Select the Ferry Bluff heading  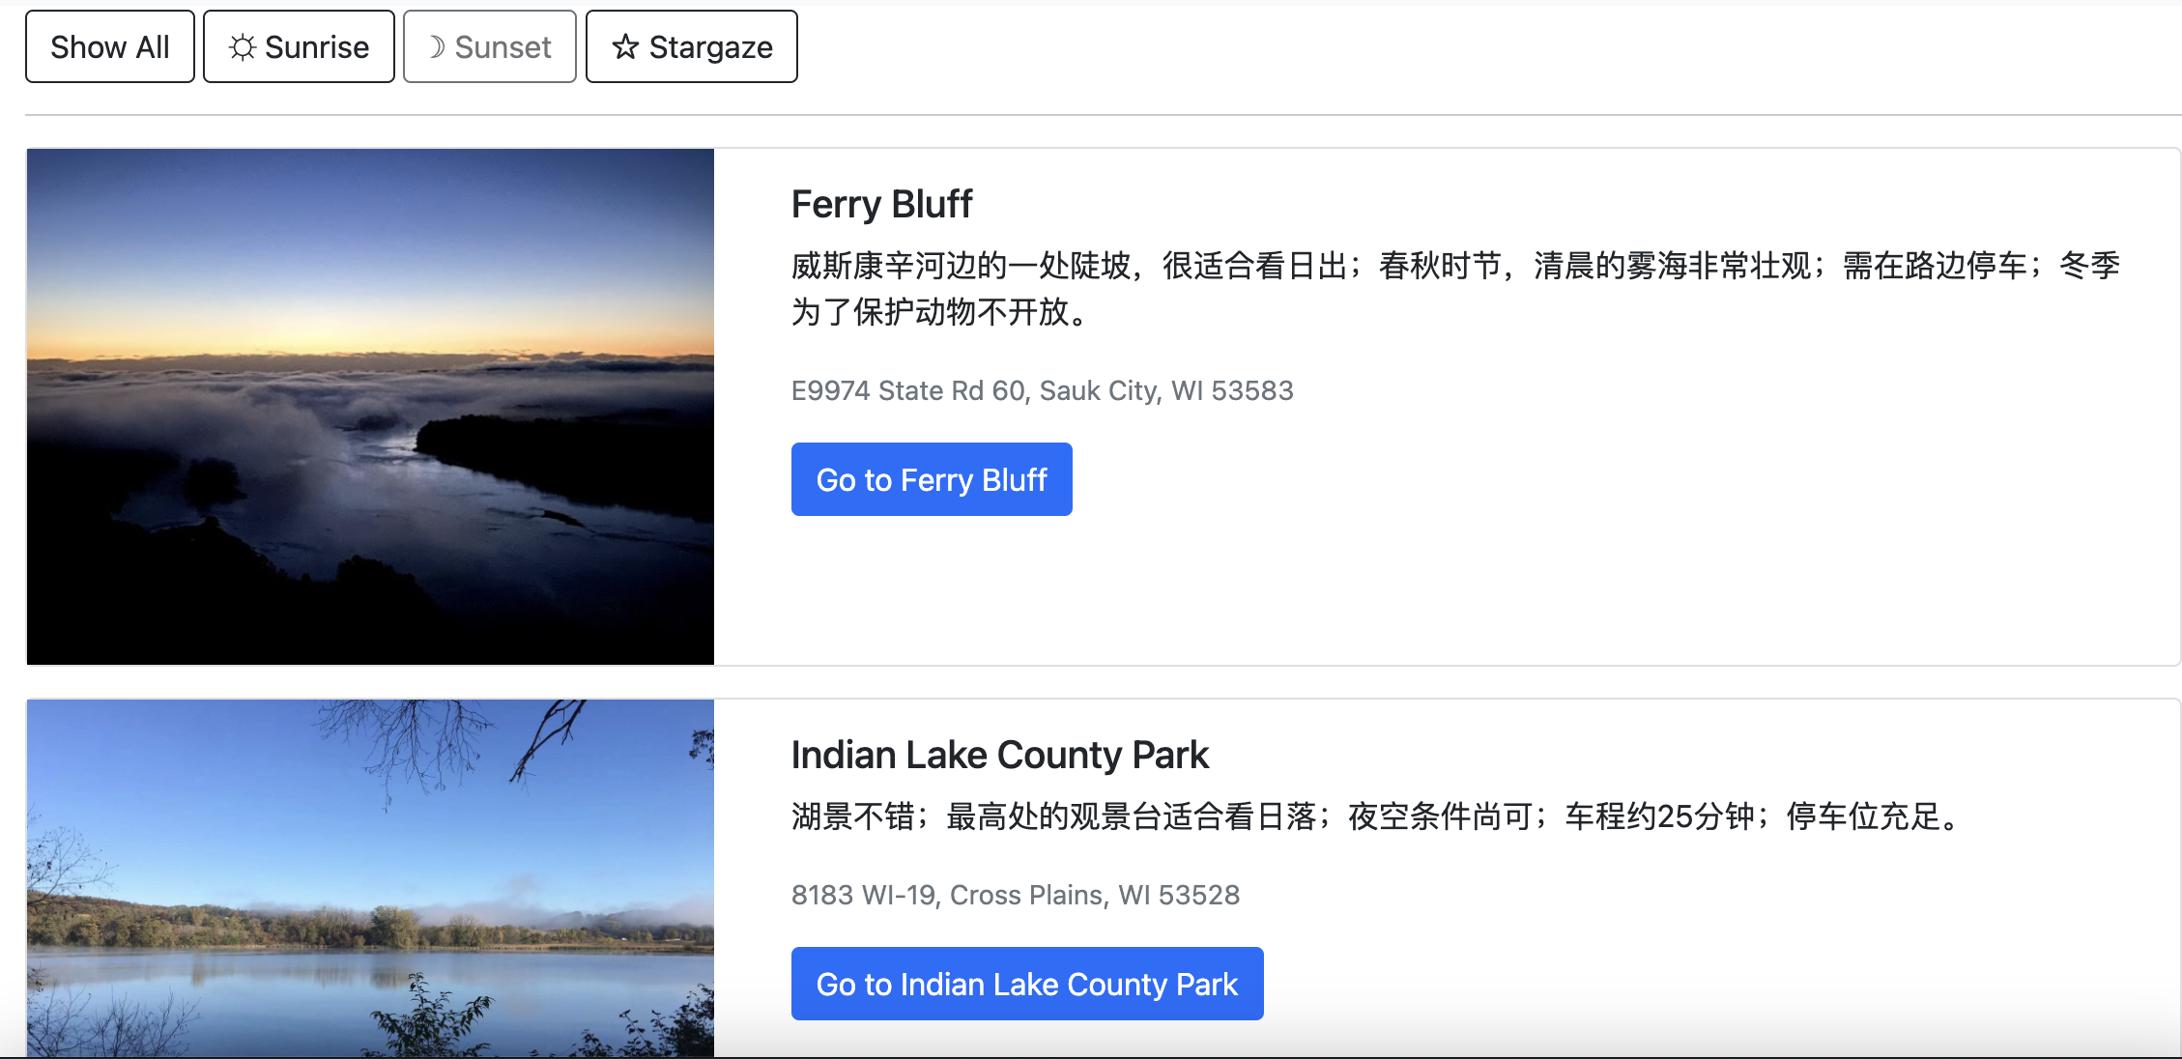[881, 204]
